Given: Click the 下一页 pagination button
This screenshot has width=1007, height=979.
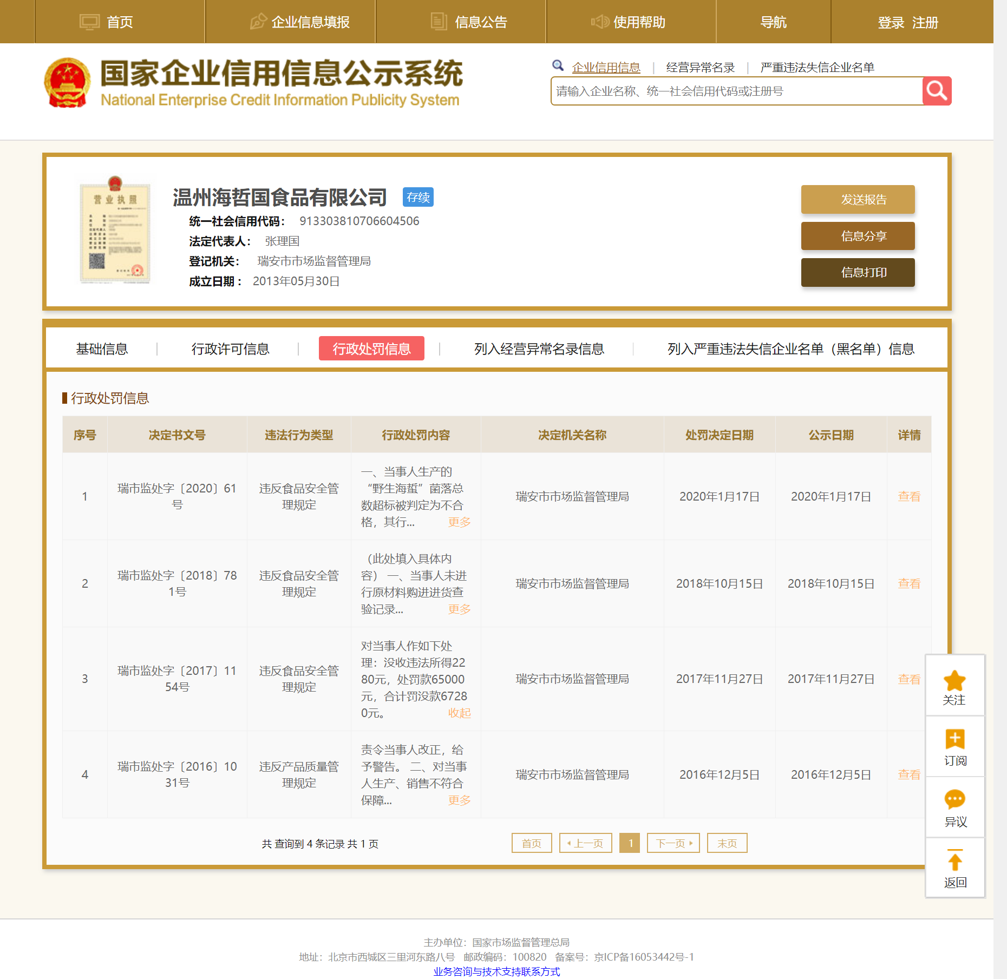Looking at the screenshot, I should (673, 843).
